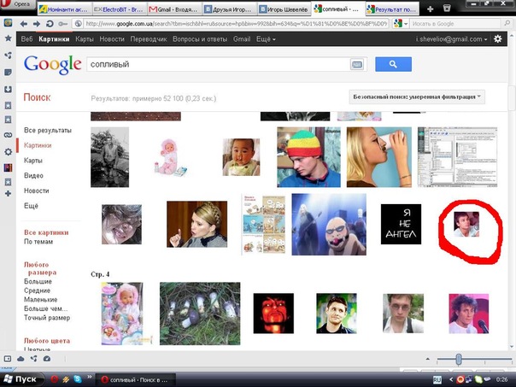Open the on-screen keyboard icon in the search box
This screenshot has width=516, height=387.
(x=356, y=64)
